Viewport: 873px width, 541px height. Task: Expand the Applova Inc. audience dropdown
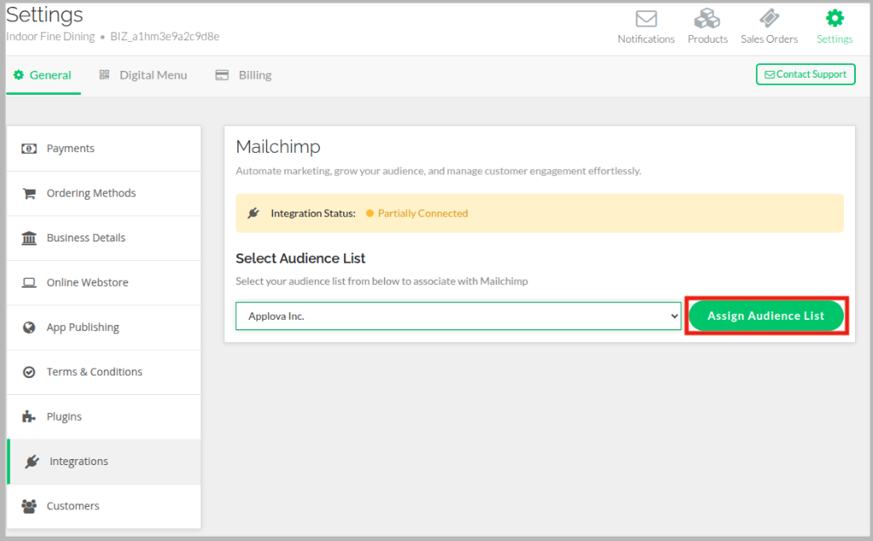(458, 316)
